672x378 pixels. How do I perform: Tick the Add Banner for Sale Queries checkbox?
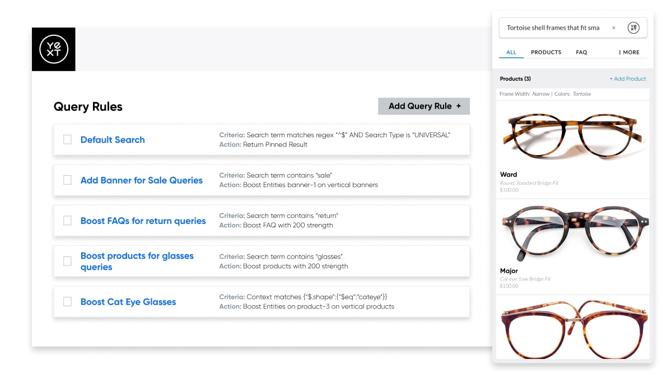point(67,180)
